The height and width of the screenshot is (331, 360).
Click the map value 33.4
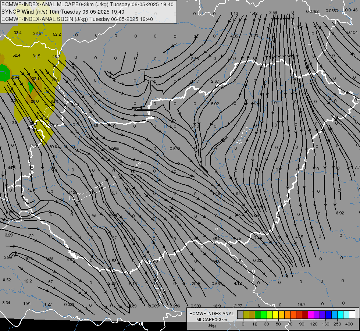pos(17,33)
